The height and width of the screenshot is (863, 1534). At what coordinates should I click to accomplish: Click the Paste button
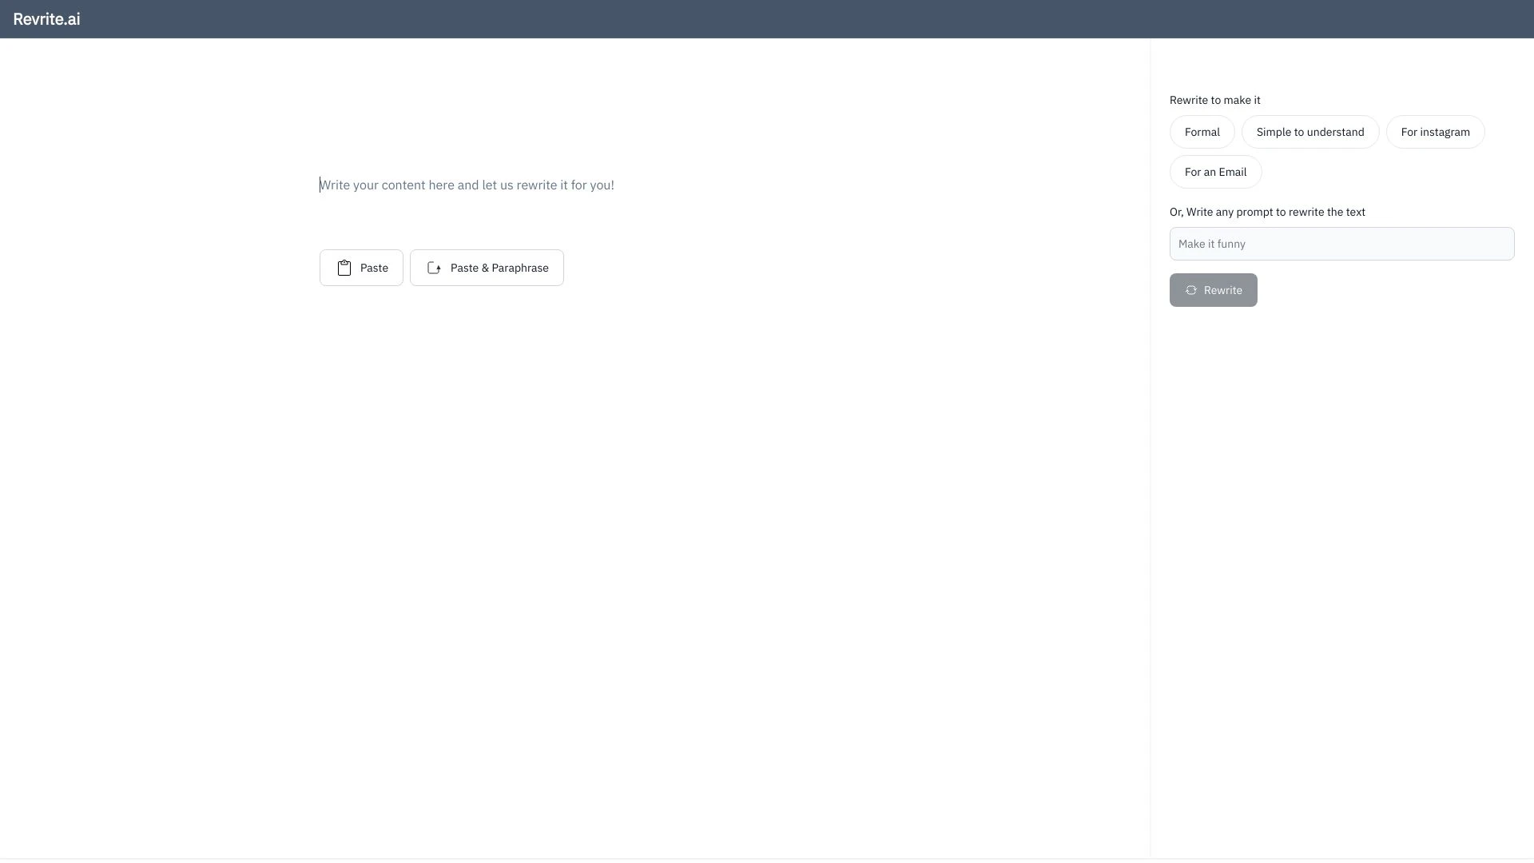coord(361,268)
